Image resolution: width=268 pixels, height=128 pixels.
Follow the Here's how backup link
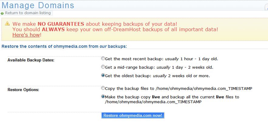click(x=26, y=35)
